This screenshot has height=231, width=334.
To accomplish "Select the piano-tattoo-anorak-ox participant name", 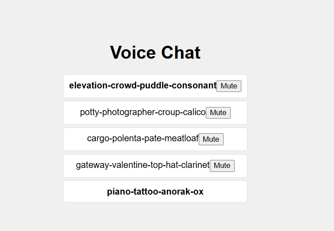I will tap(155, 192).
